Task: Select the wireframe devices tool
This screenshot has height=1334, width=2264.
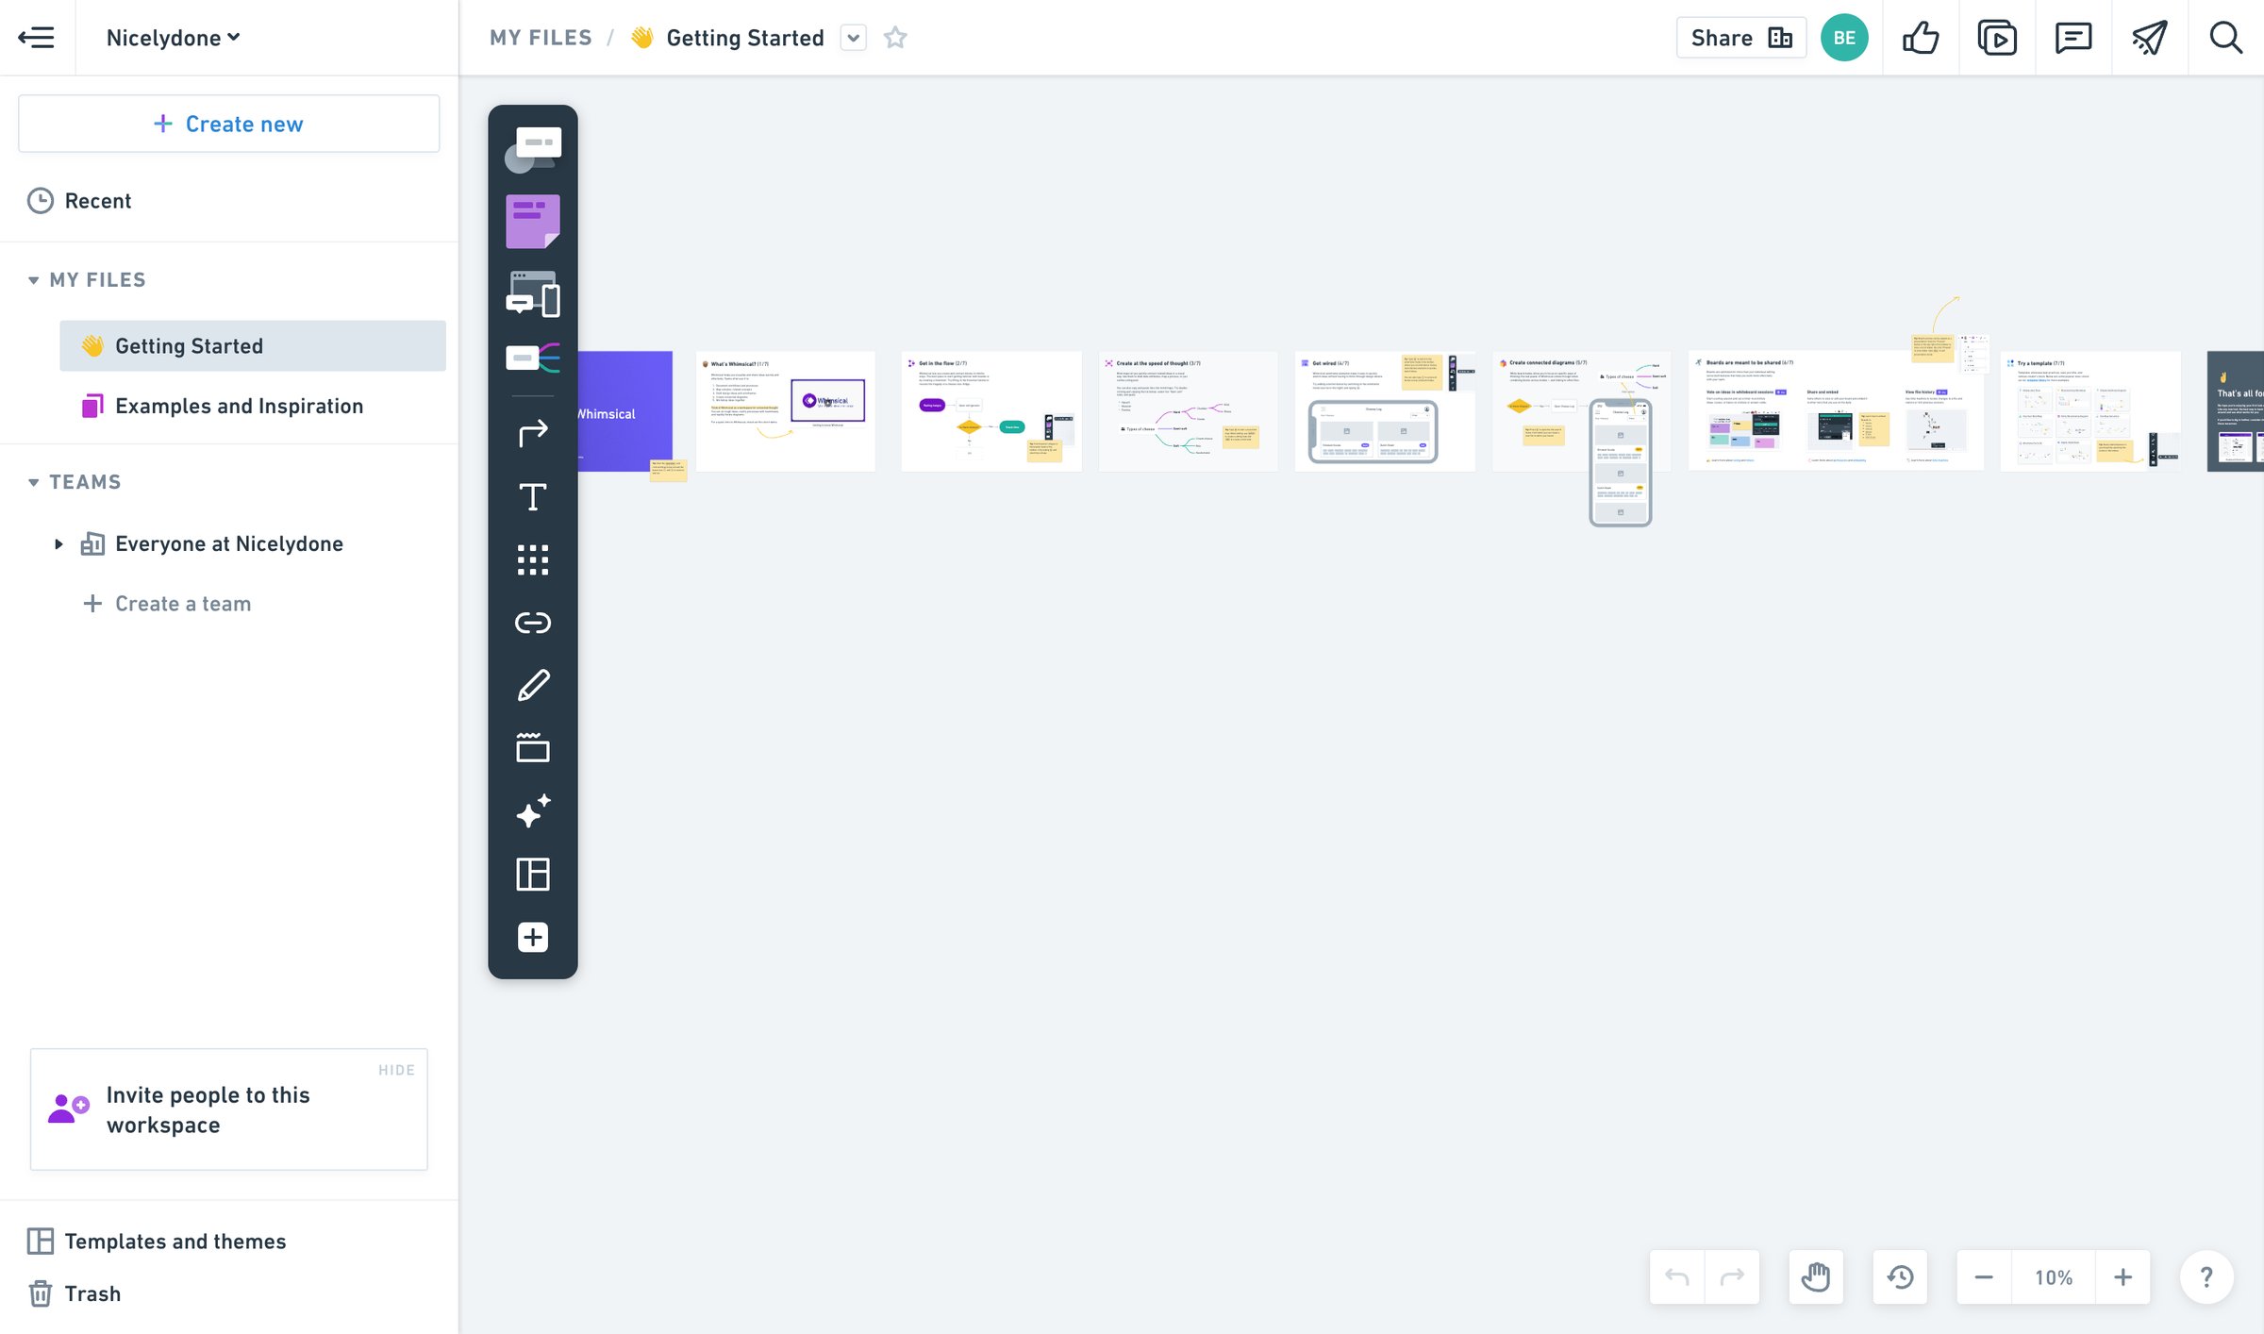Action: coord(533,293)
